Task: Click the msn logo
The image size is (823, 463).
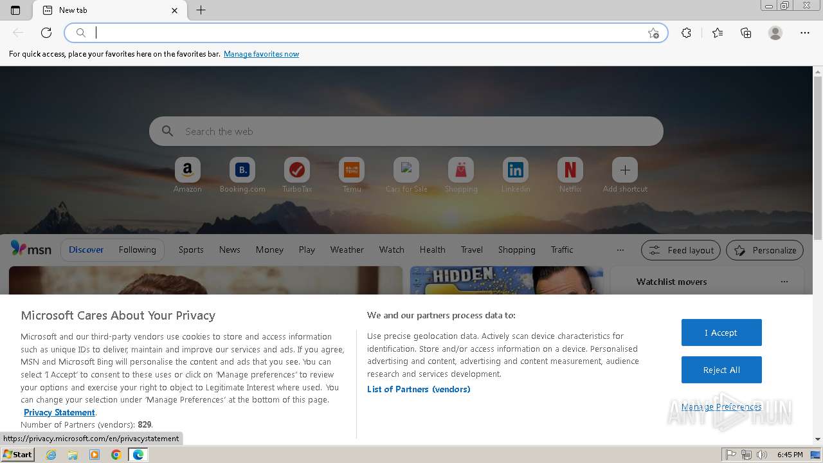Action: point(31,250)
